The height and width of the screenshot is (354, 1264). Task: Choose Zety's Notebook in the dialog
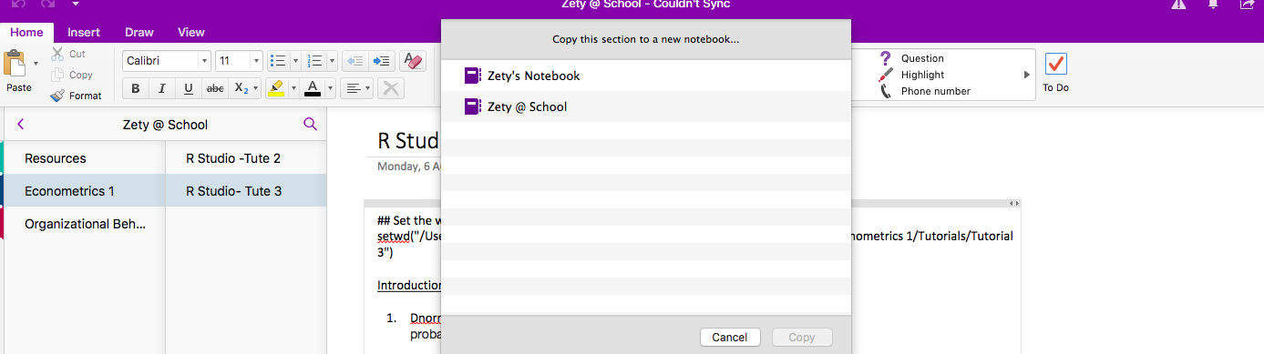click(646, 76)
